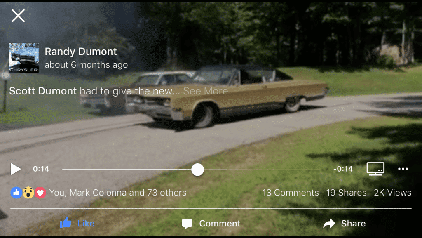View the 13 Comments list
This screenshot has width=422, height=238.
291,193
